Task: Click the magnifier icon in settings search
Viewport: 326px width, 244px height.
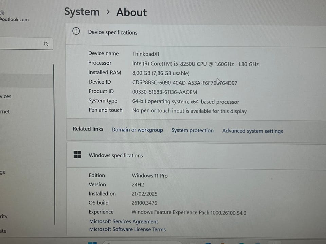Action: [x=46, y=44]
